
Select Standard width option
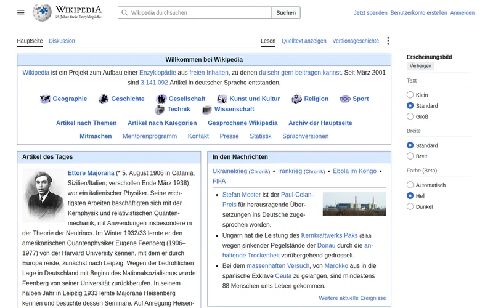pyautogui.click(x=410, y=145)
